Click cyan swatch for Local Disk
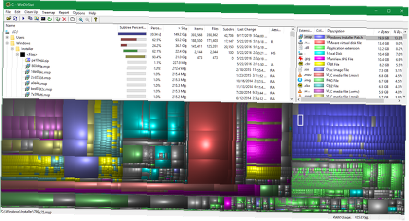Screen dimensions: 409x221 click(x=319, y=53)
